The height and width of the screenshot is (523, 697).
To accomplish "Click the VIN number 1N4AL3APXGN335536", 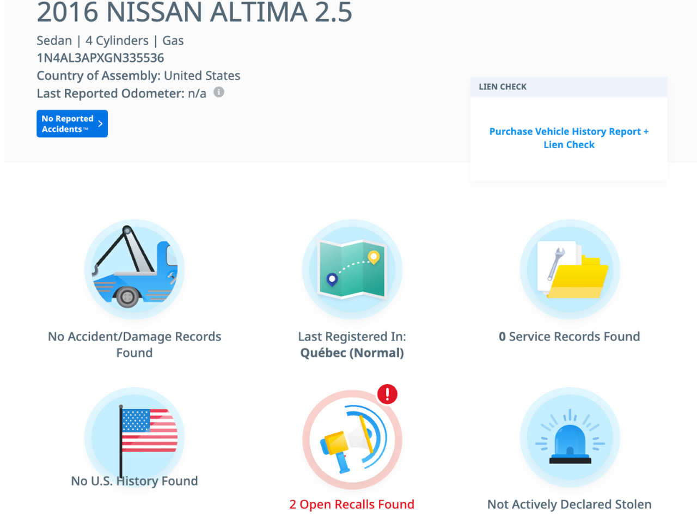I will click(x=100, y=58).
